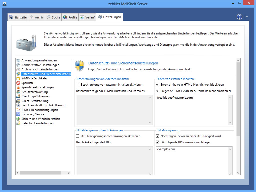Toggle Nachfragen, bevor zu einer URL navigiert wird

coord(157,136)
